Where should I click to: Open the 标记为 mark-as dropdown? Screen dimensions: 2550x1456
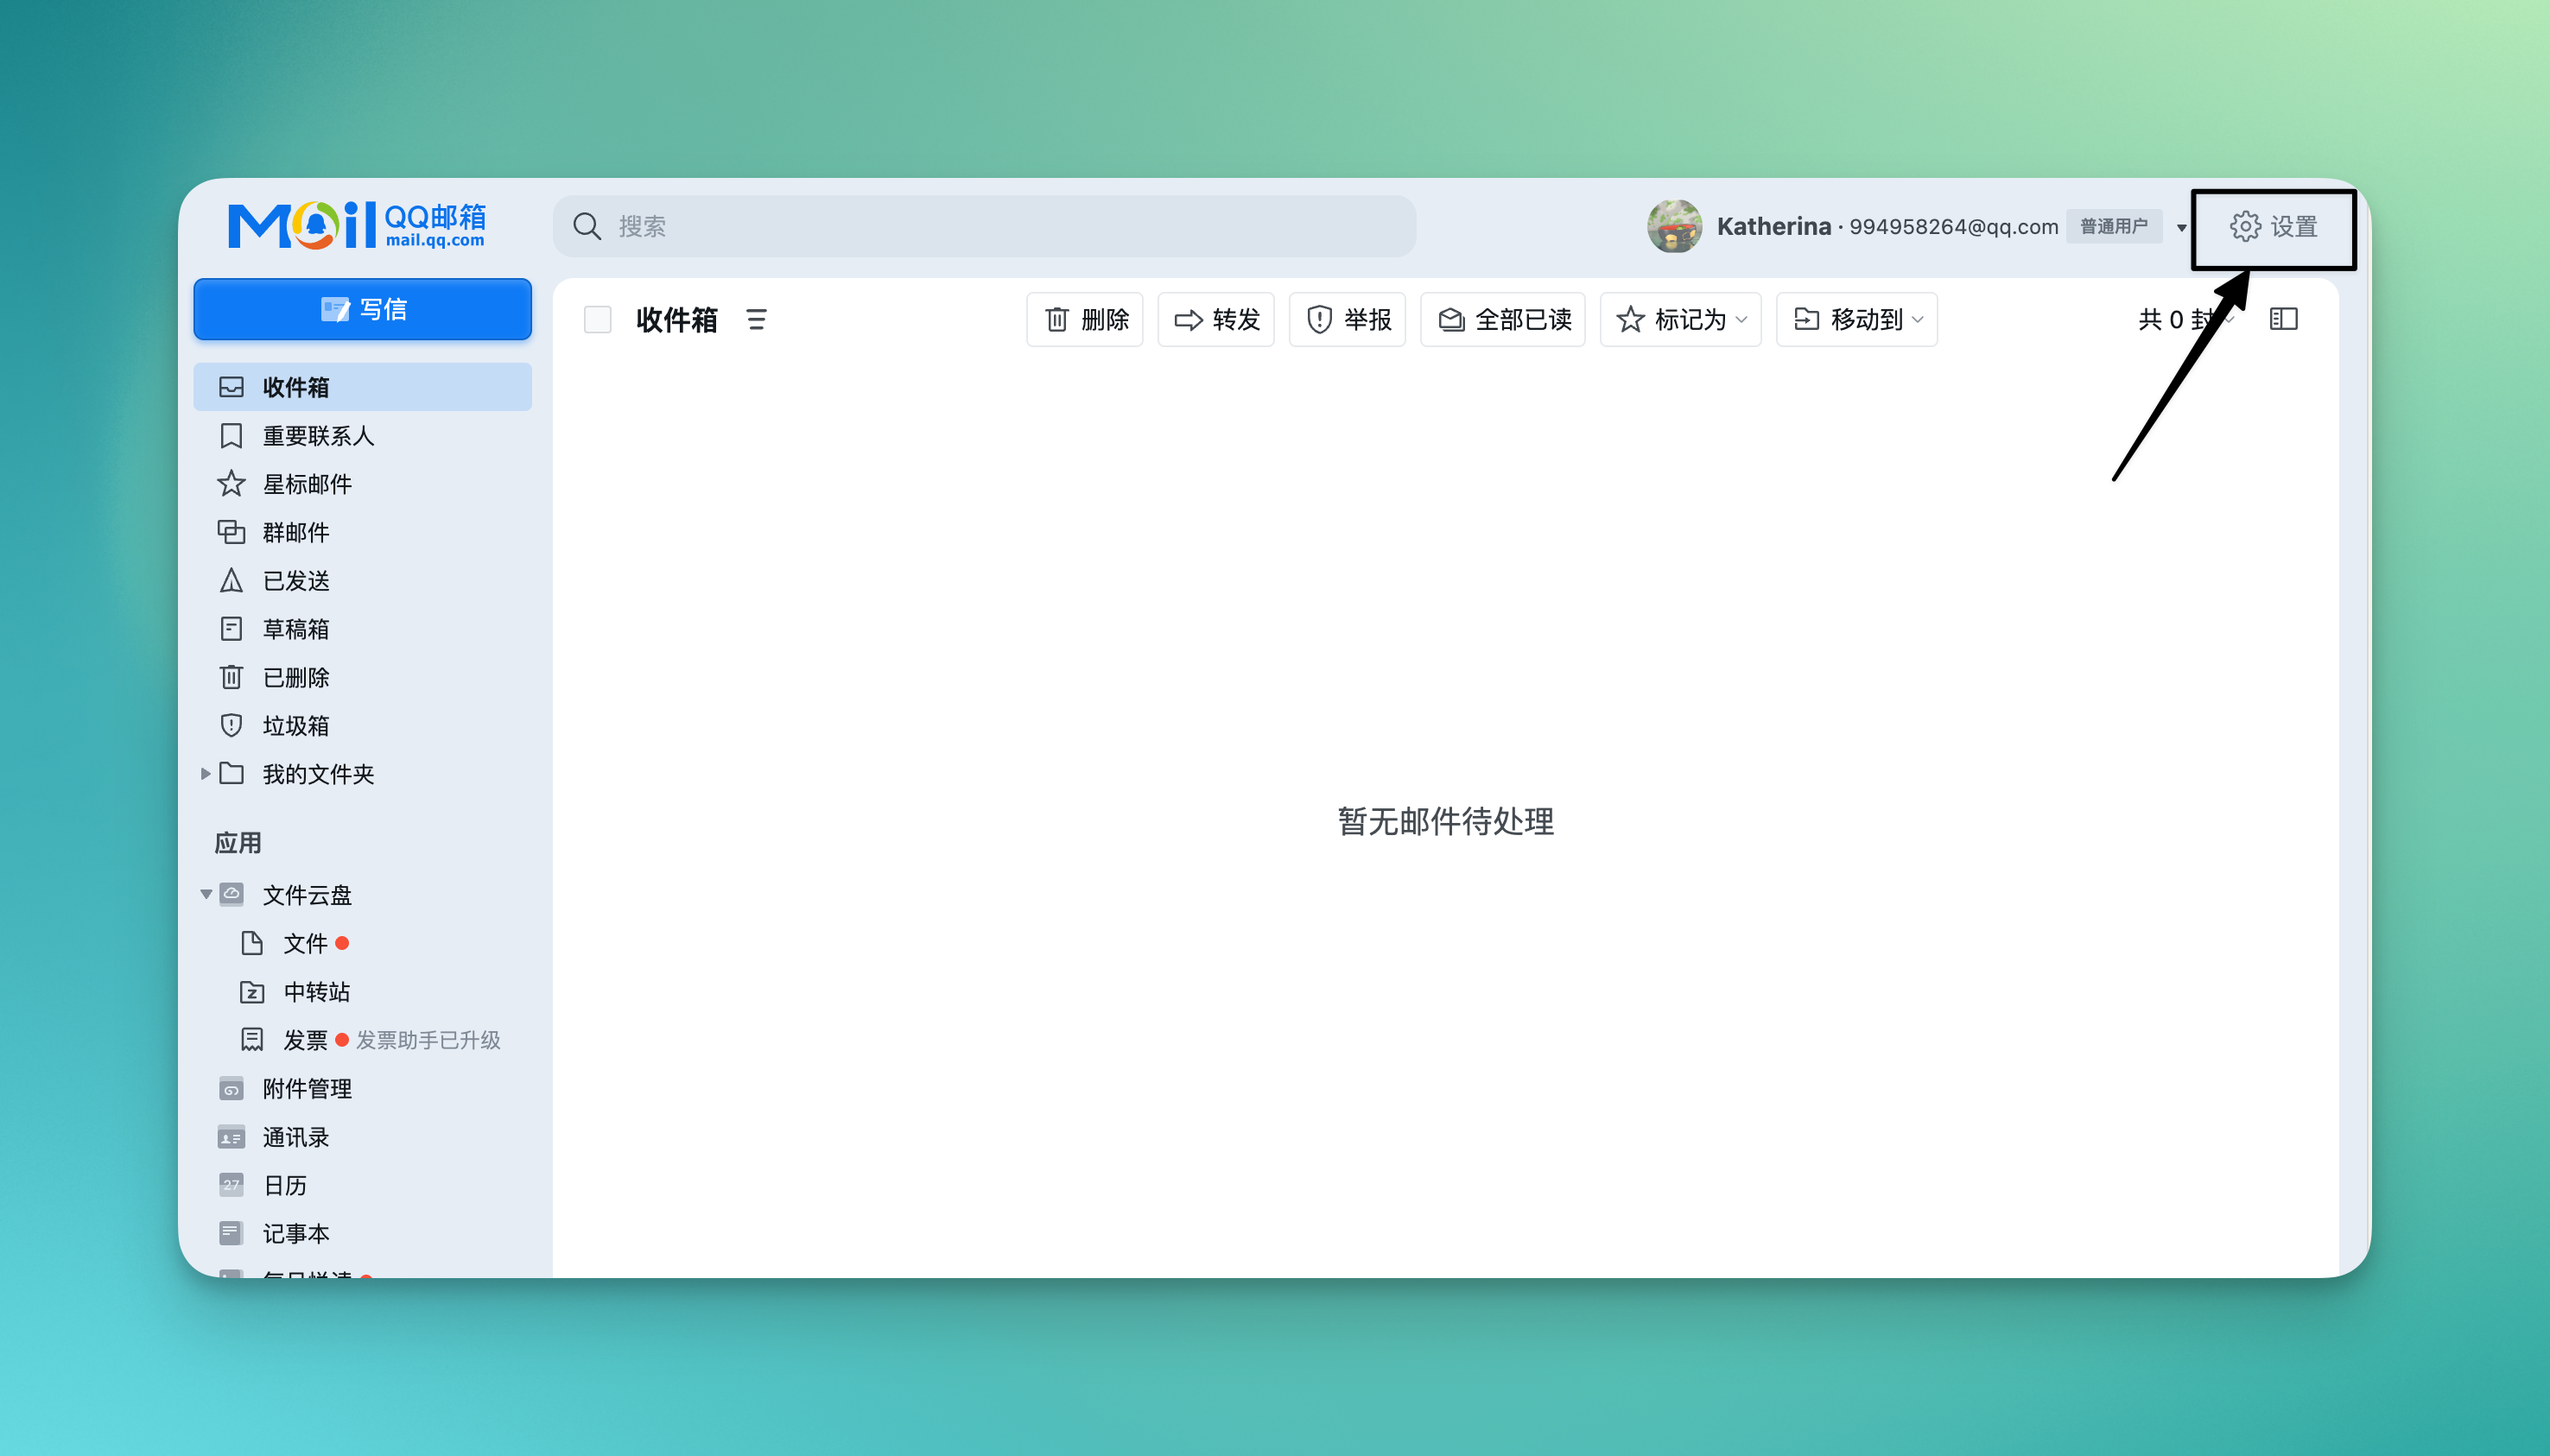point(1680,319)
